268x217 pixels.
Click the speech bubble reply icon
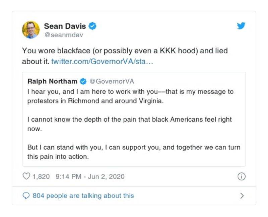pos(26,196)
